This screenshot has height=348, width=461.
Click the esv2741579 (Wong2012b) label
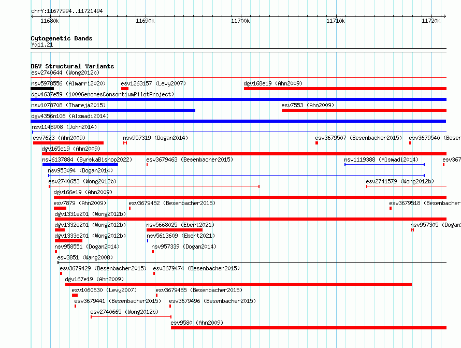[400, 181]
